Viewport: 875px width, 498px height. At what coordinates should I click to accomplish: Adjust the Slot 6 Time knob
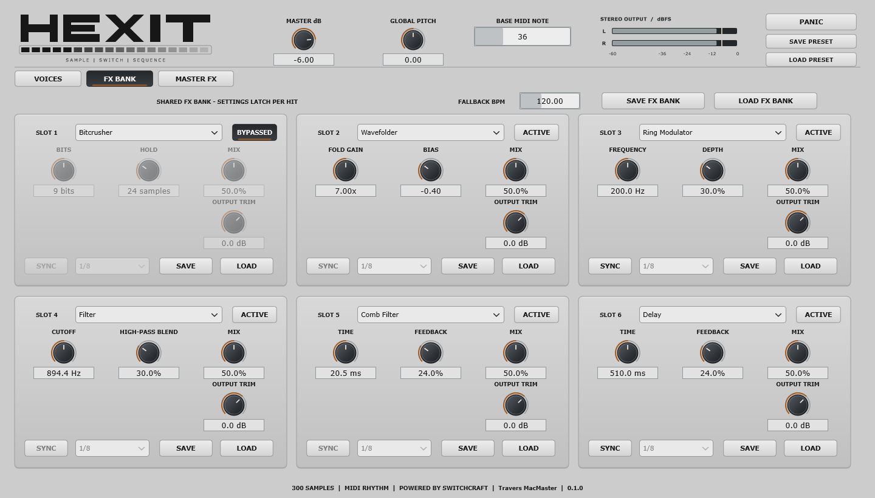[x=628, y=353]
